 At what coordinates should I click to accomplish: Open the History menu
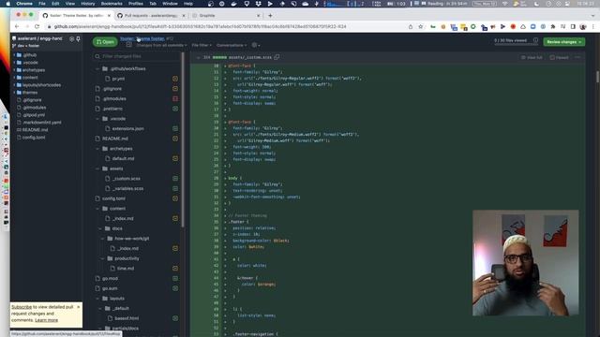[x=87, y=4]
